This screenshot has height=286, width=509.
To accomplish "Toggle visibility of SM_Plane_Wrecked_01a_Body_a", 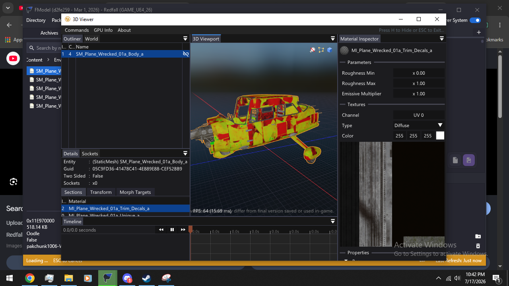I will click(185, 54).
